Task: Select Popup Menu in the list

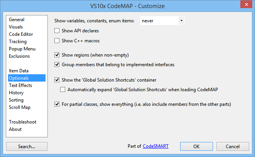Action: click(22, 48)
